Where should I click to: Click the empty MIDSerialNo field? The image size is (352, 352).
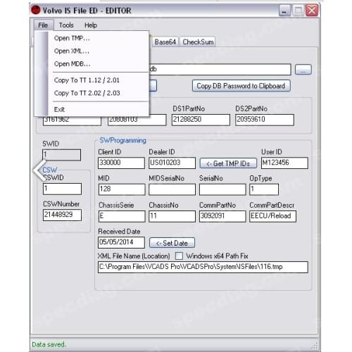click(172, 189)
